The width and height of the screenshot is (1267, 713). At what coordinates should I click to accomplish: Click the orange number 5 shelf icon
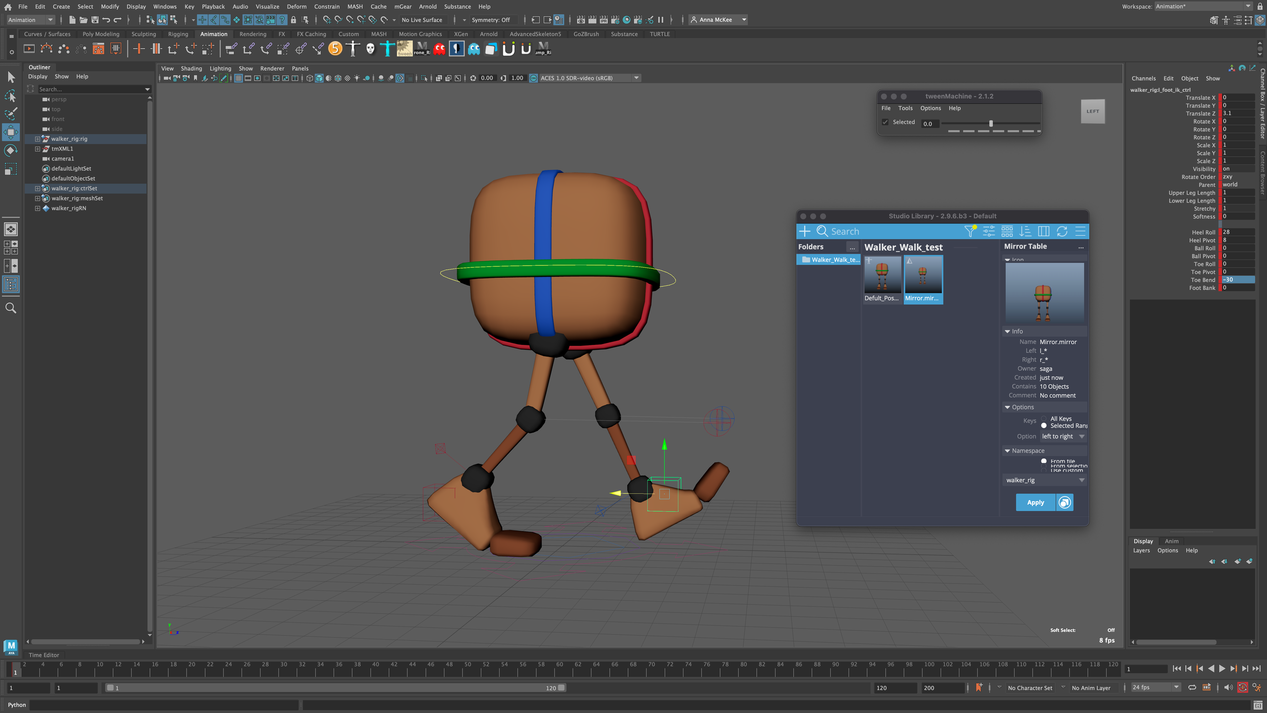click(335, 49)
